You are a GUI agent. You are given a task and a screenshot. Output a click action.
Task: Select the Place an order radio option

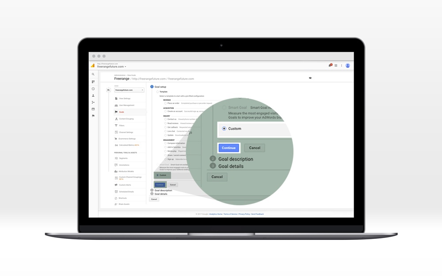point(165,103)
